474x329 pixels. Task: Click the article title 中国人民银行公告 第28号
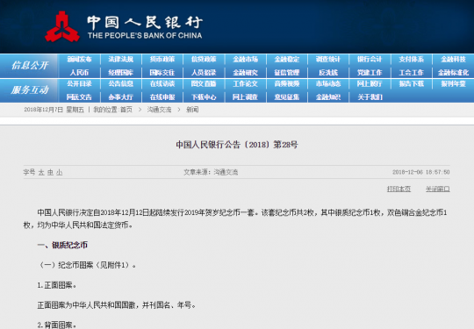click(x=237, y=145)
